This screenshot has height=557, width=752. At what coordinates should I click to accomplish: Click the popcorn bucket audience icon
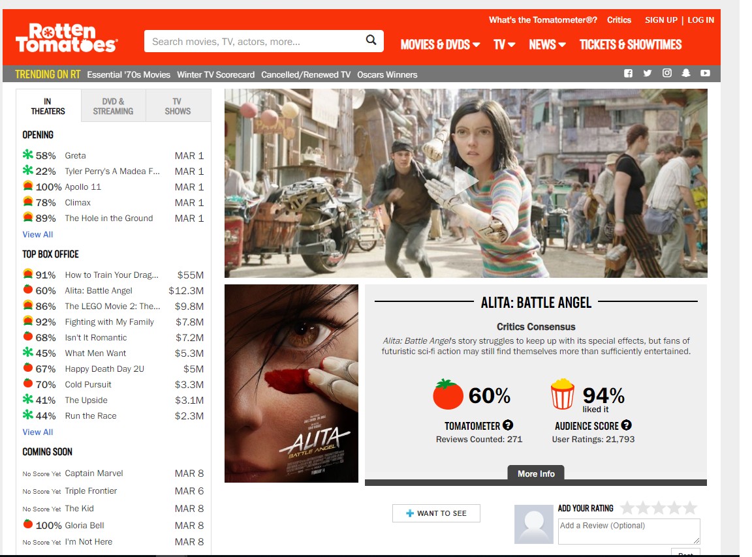pyautogui.click(x=563, y=393)
